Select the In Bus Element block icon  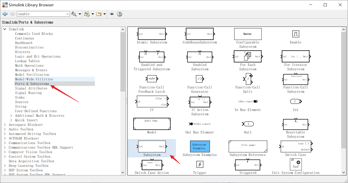(248, 101)
